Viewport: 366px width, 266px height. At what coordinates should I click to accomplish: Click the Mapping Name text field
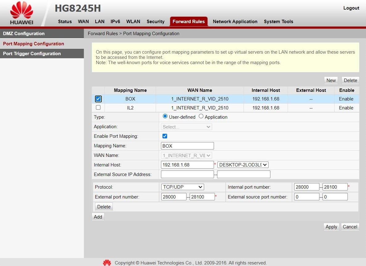tap(187, 146)
